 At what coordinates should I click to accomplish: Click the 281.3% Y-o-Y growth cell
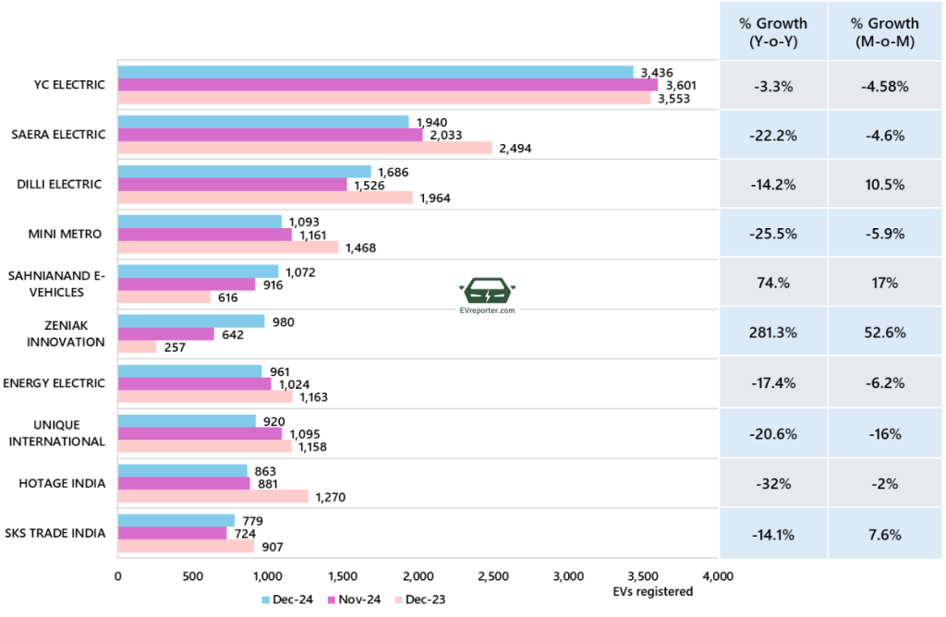772,333
